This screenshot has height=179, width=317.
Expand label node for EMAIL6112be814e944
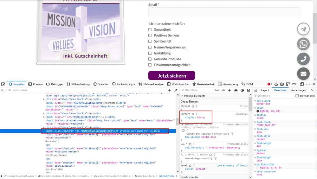(x=44, y=117)
